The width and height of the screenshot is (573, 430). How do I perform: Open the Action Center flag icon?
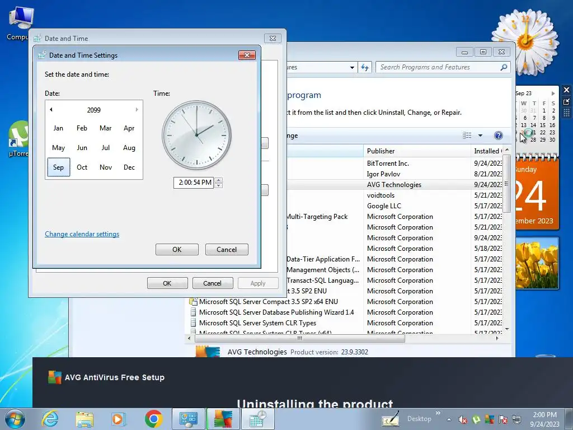click(x=503, y=420)
